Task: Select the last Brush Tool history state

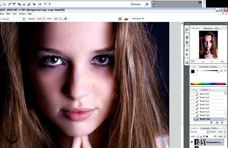Action: click(205, 119)
